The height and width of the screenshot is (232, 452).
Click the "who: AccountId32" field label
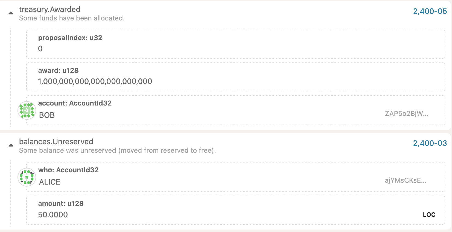point(68,170)
